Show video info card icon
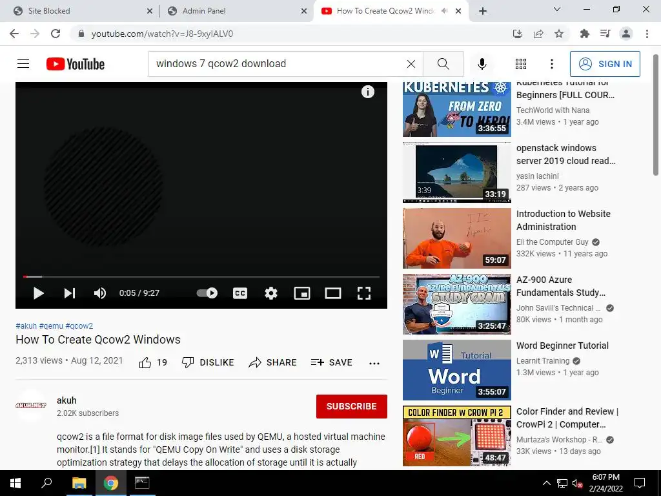This screenshot has height=496, width=661. [x=367, y=92]
